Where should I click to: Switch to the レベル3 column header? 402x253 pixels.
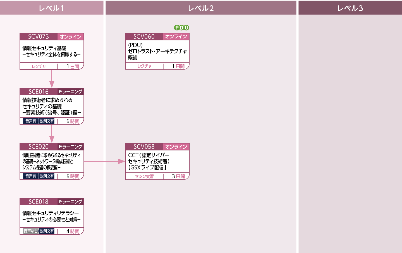350,8
